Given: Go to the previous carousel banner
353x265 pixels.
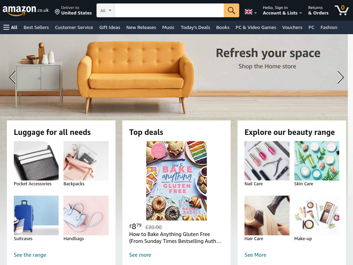Looking at the screenshot, I should [13, 77].
